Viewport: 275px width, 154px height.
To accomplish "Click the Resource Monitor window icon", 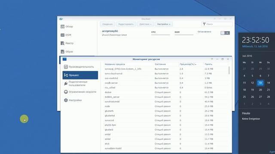I will click(64, 59).
